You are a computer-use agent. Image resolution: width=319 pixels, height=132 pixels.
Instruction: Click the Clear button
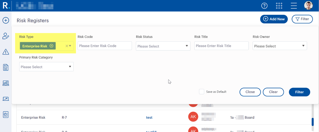(x=273, y=92)
